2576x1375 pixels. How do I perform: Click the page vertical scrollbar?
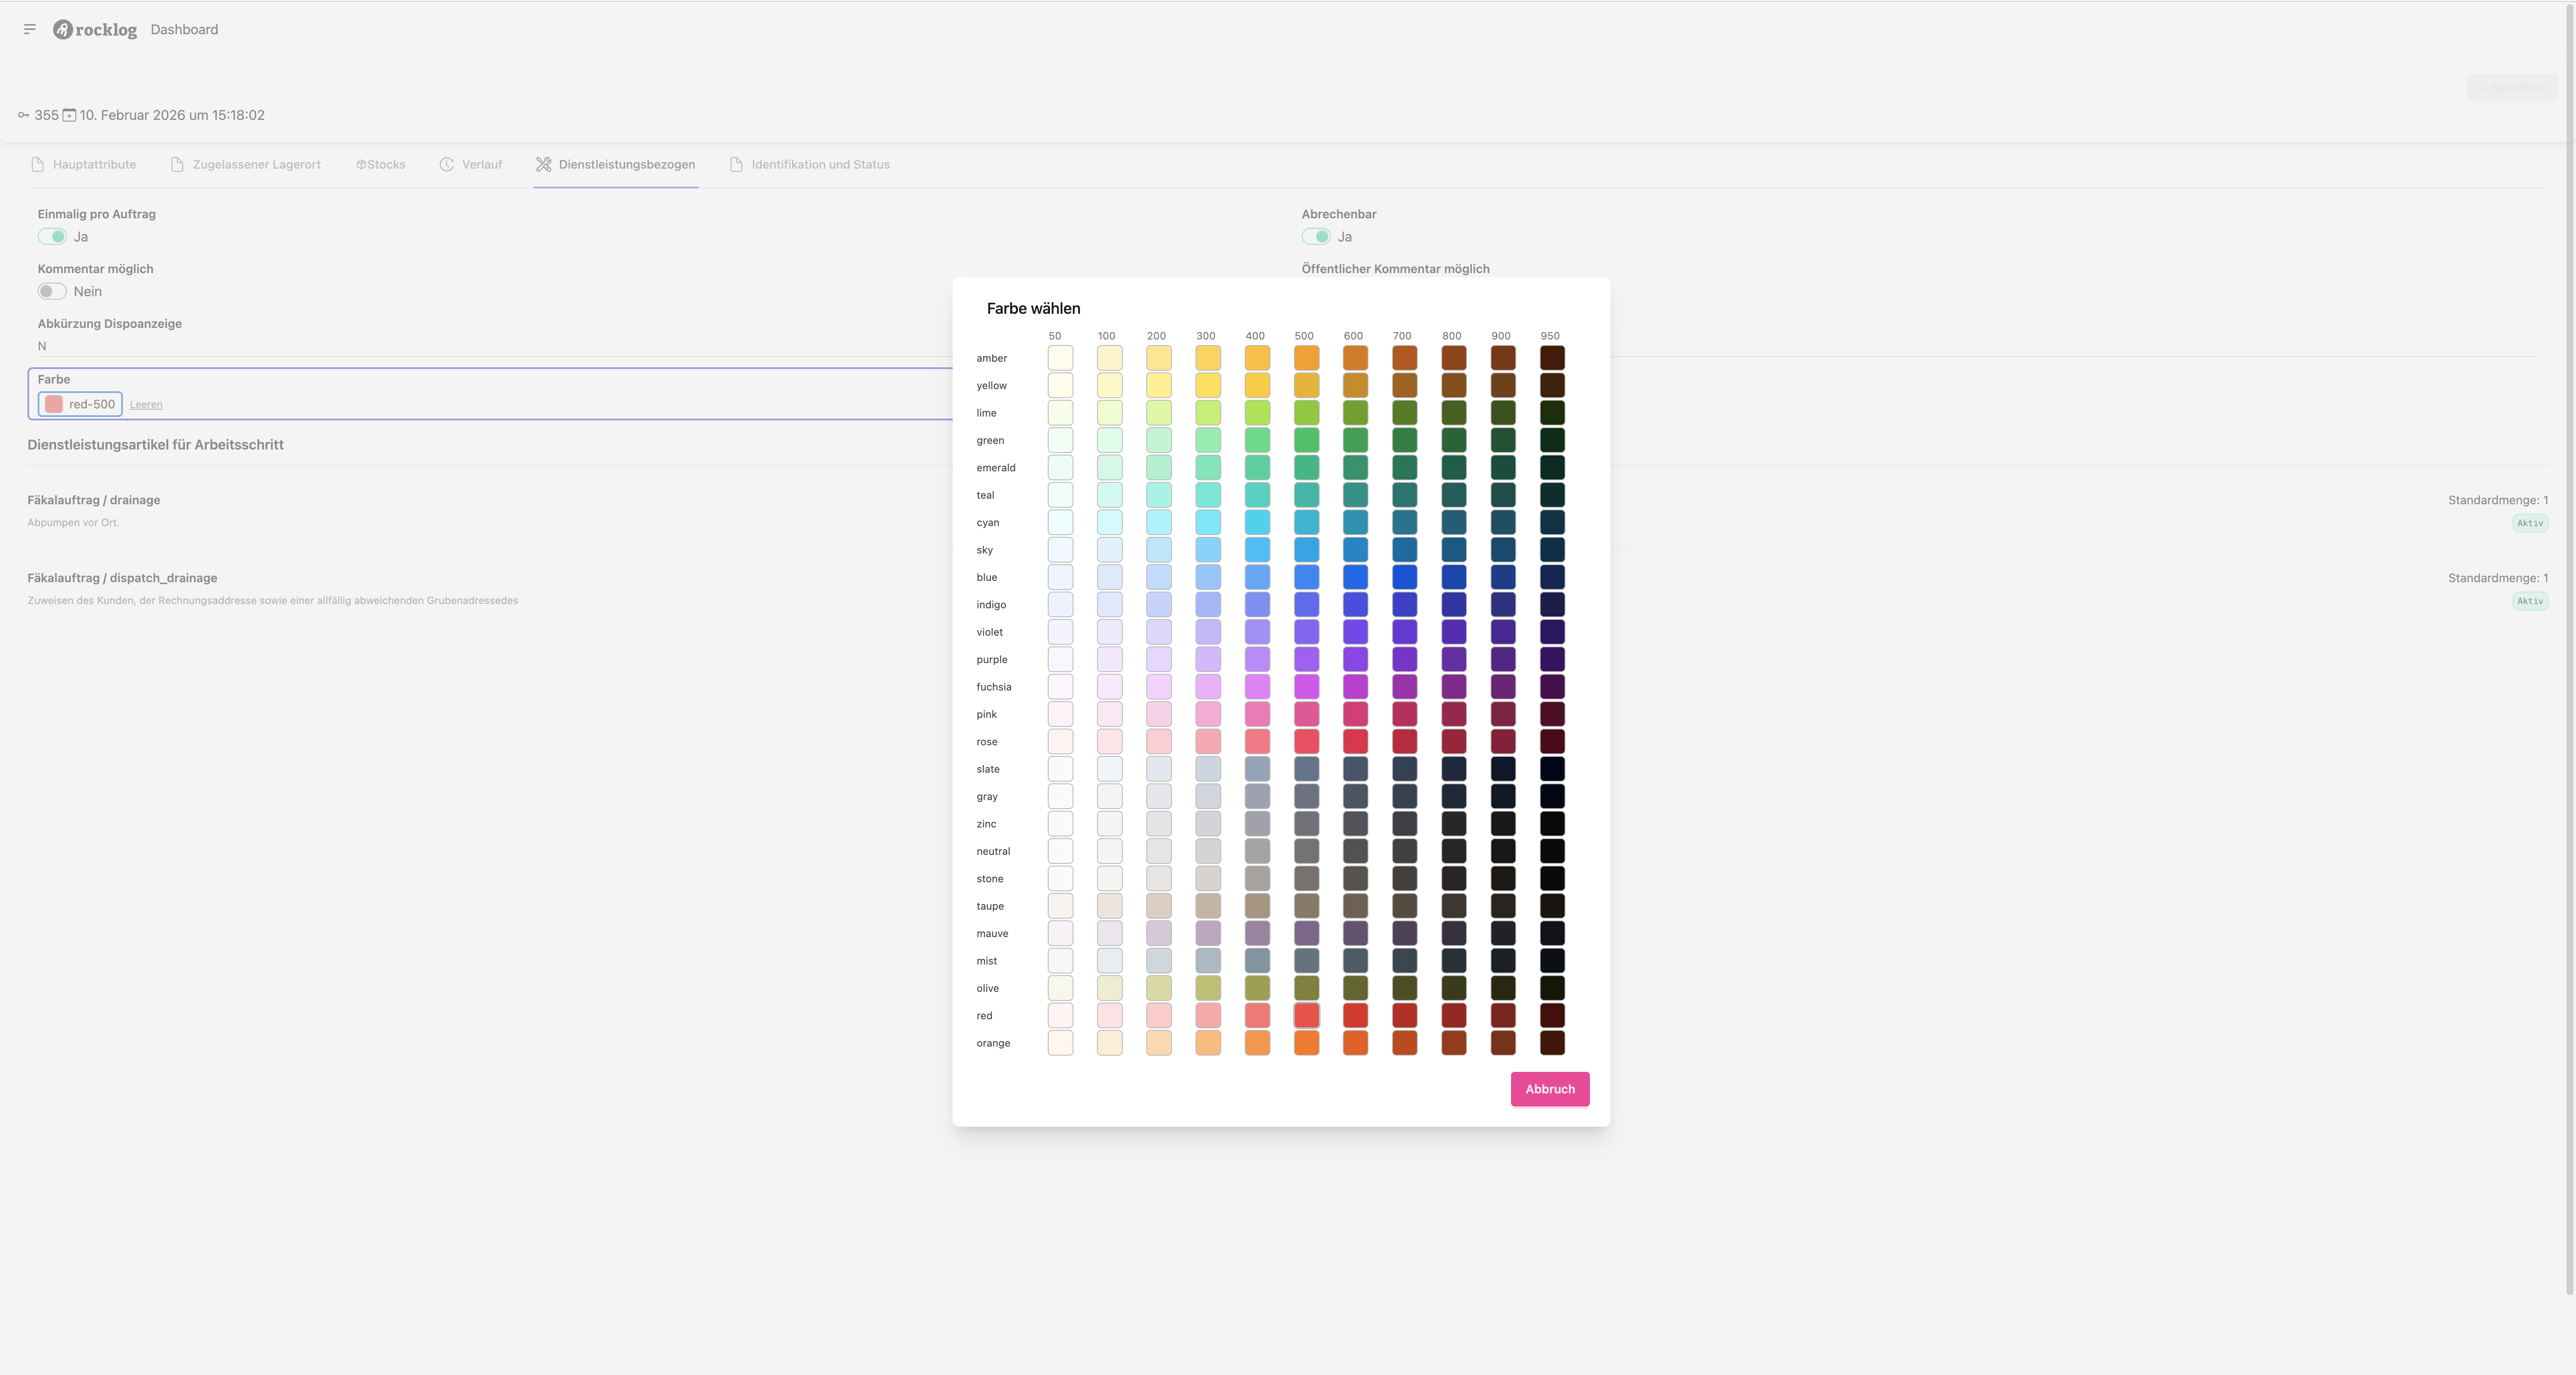click(2570, 650)
